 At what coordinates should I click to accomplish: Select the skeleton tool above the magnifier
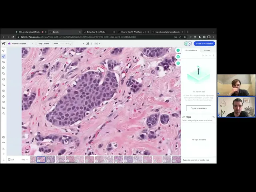(4, 108)
